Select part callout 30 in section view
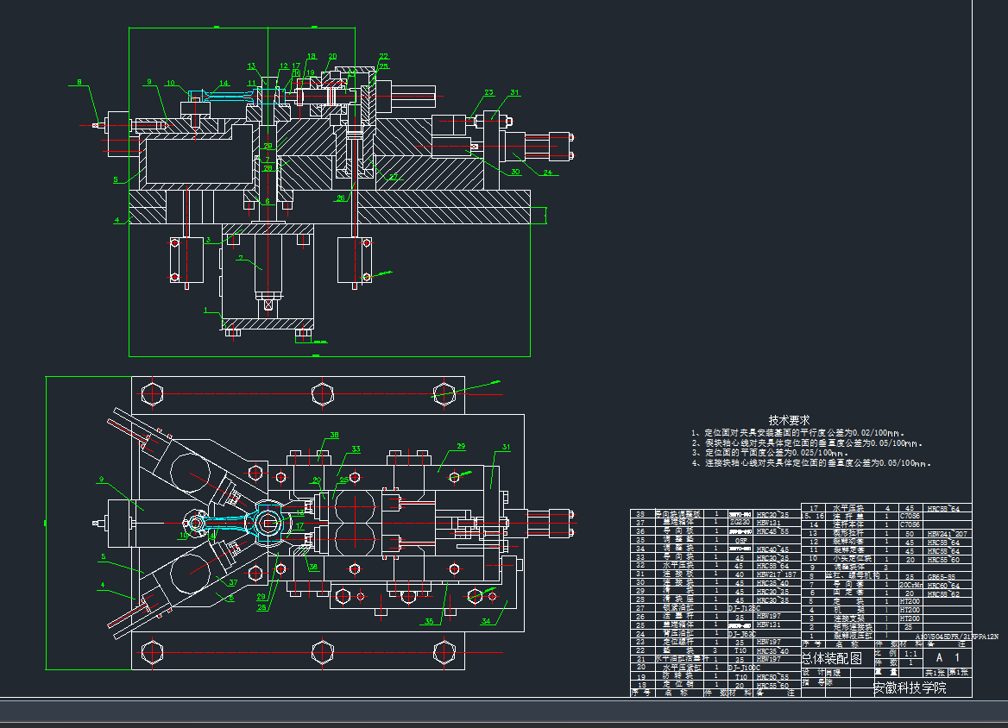 515,172
